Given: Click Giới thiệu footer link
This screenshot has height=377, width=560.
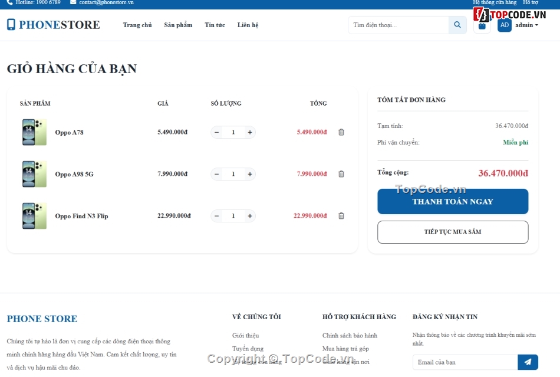Looking at the screenshot, I should tap(245, 335).
